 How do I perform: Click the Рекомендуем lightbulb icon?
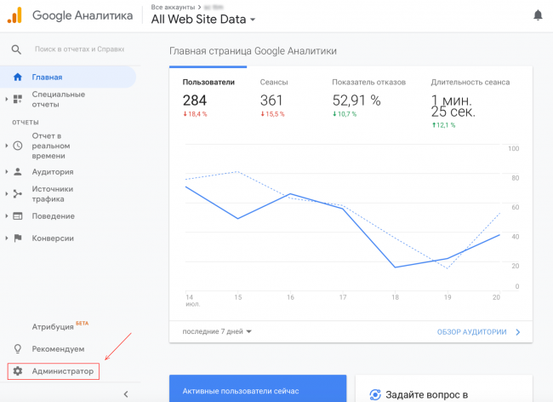click(x=17, y=348)
